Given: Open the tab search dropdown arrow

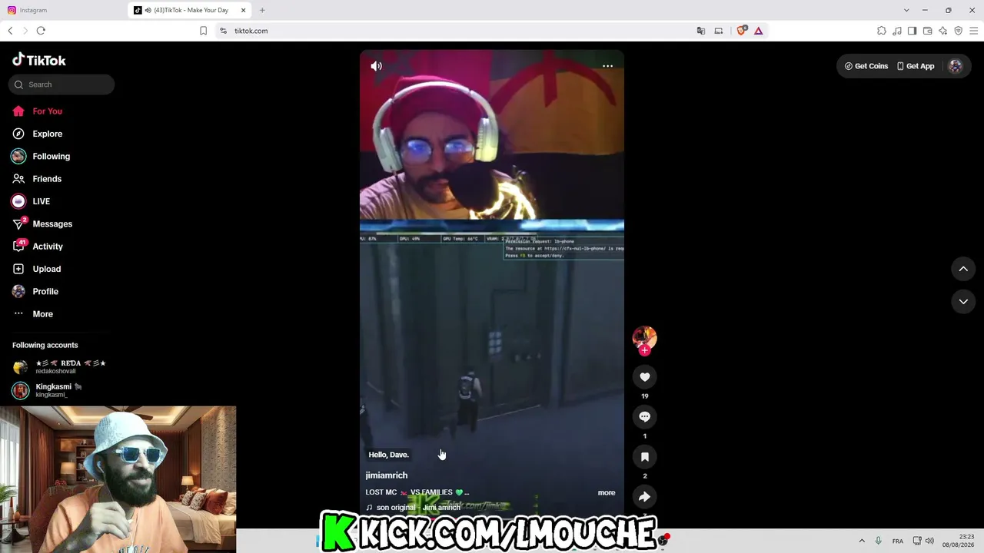Looking at the screenshot, I should [x=906, y=10].
